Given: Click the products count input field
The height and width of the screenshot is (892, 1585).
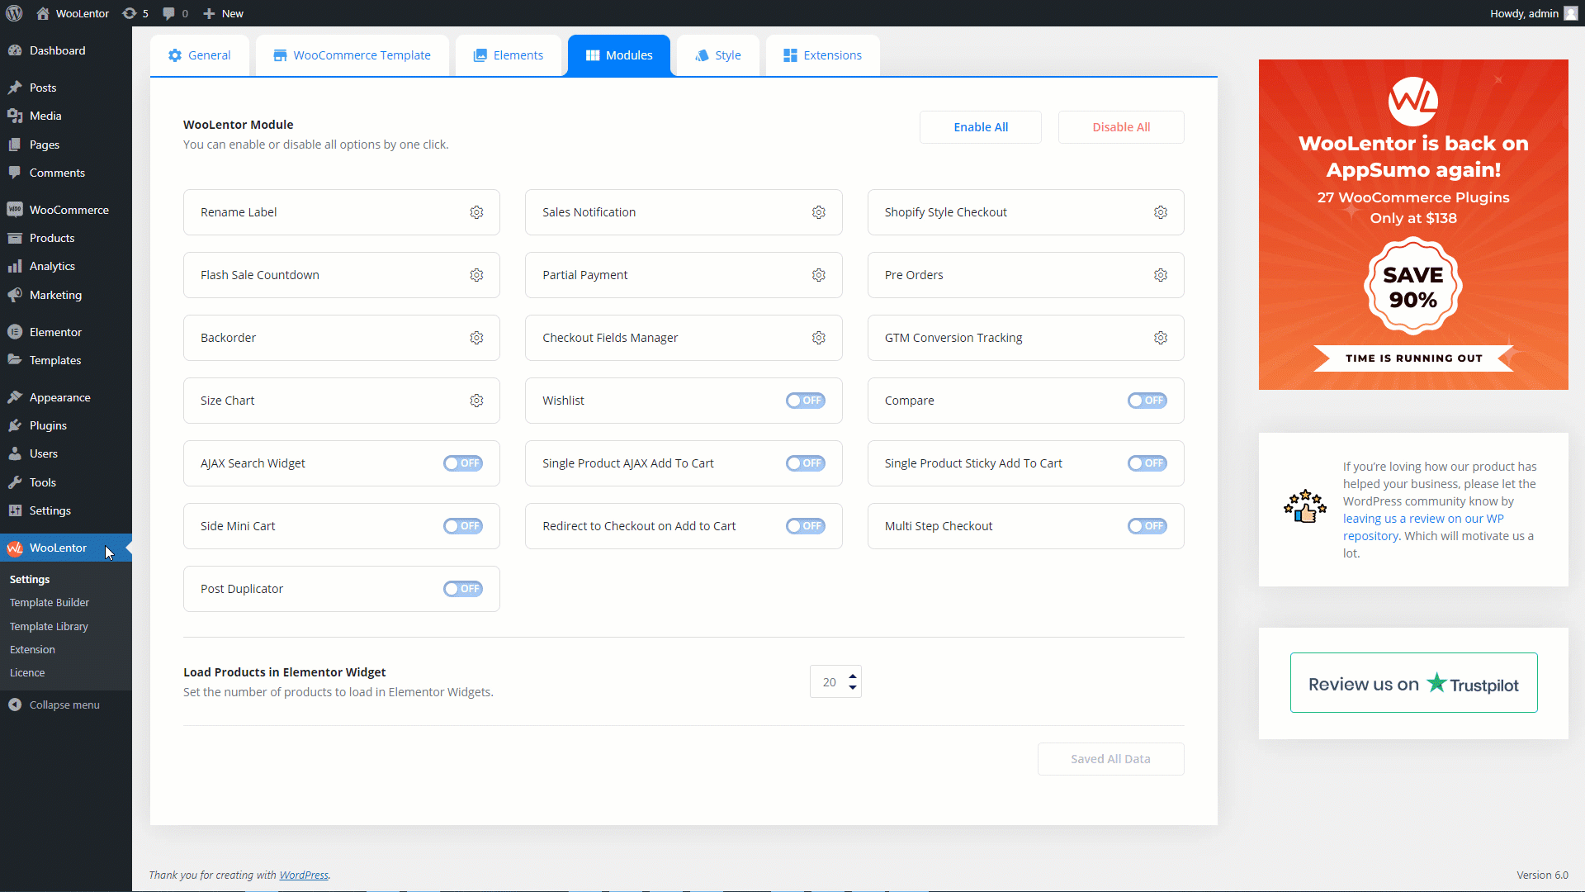Looking at the screenshot, I should point(829,681).
